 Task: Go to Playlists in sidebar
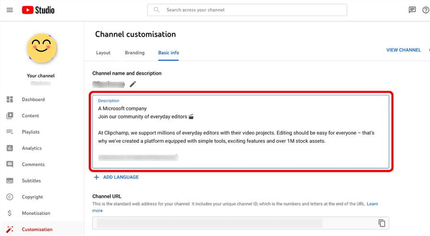[x=31, y=132]
